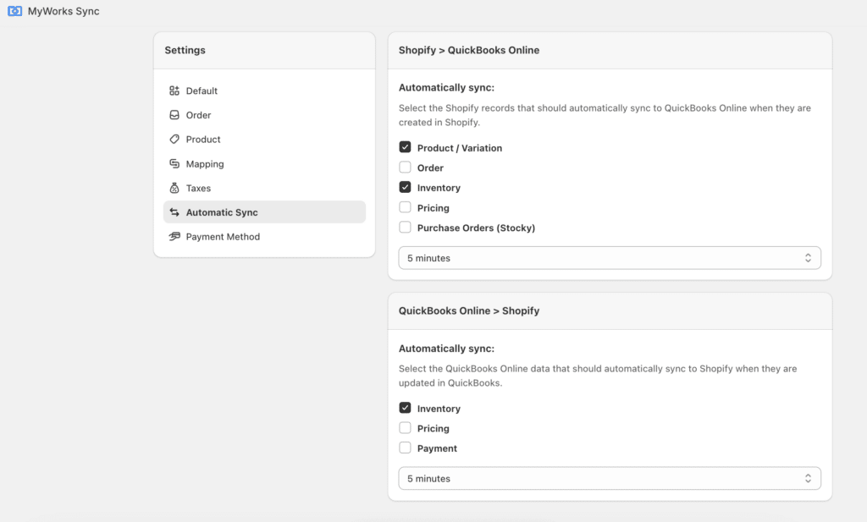Uncheck the Product / Variation checkbox
The height and width of the screenshot is (522, 867).
(x=406, y=147)
